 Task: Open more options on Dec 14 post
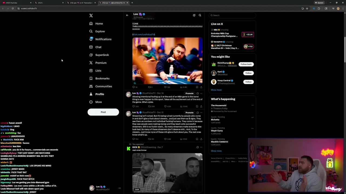click(x=201, y=93)
